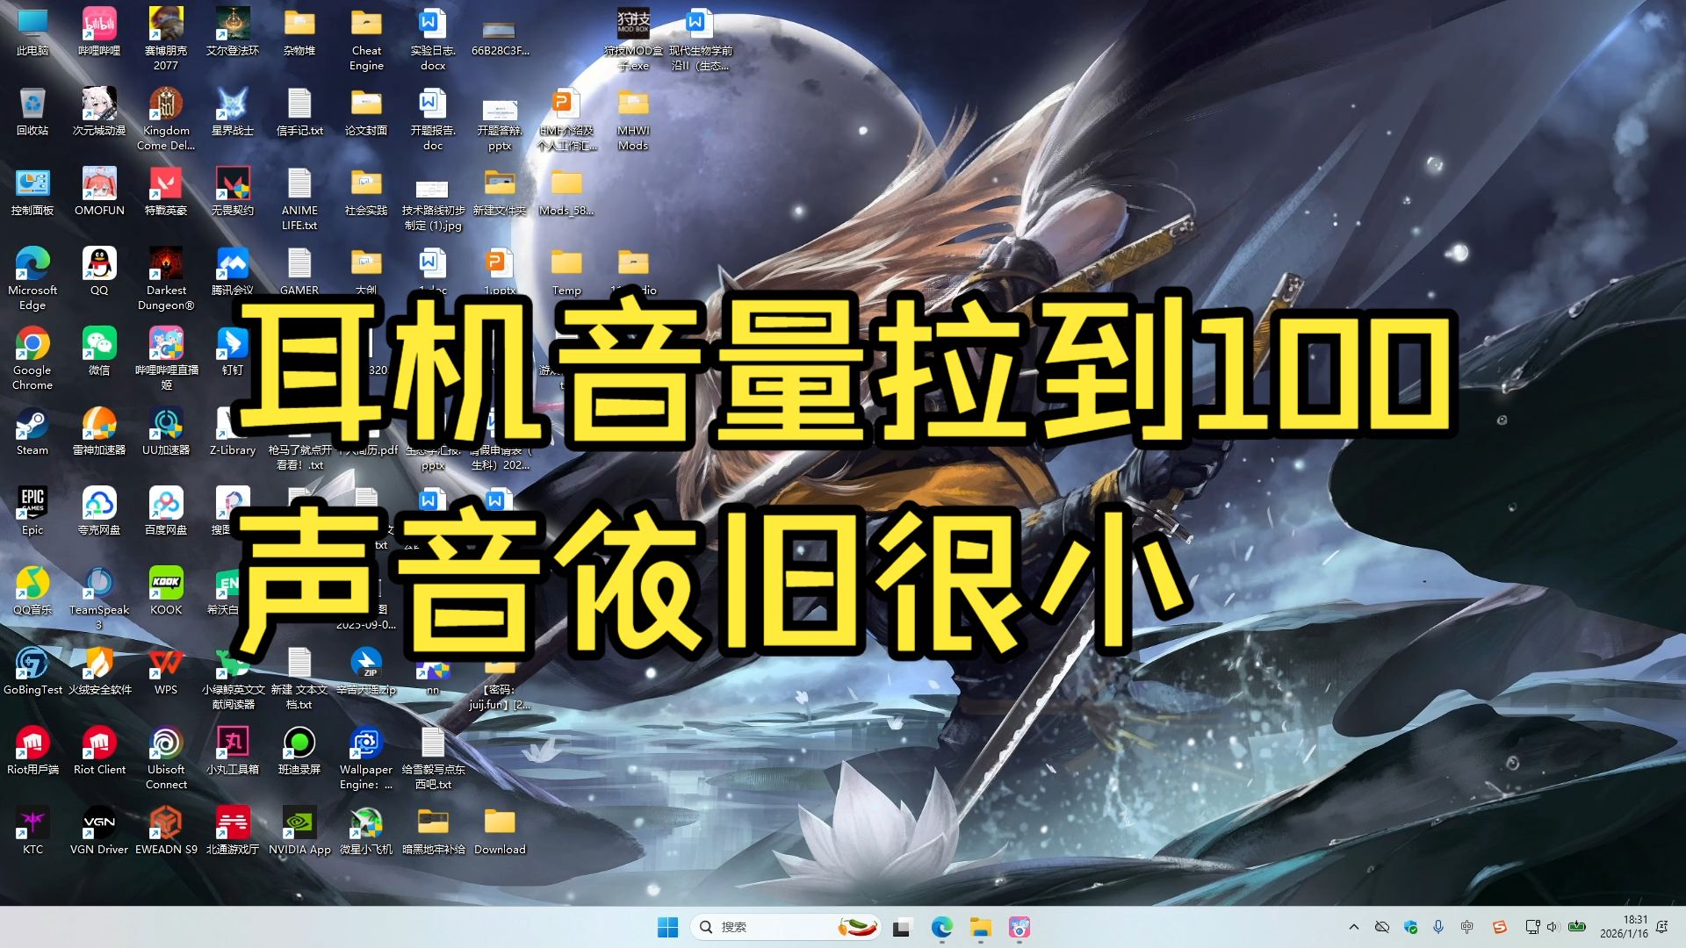The image size is (1686, 948).
Task: Launch 夸克网盘 from the desktop
Action: click(x=99, y=512)
